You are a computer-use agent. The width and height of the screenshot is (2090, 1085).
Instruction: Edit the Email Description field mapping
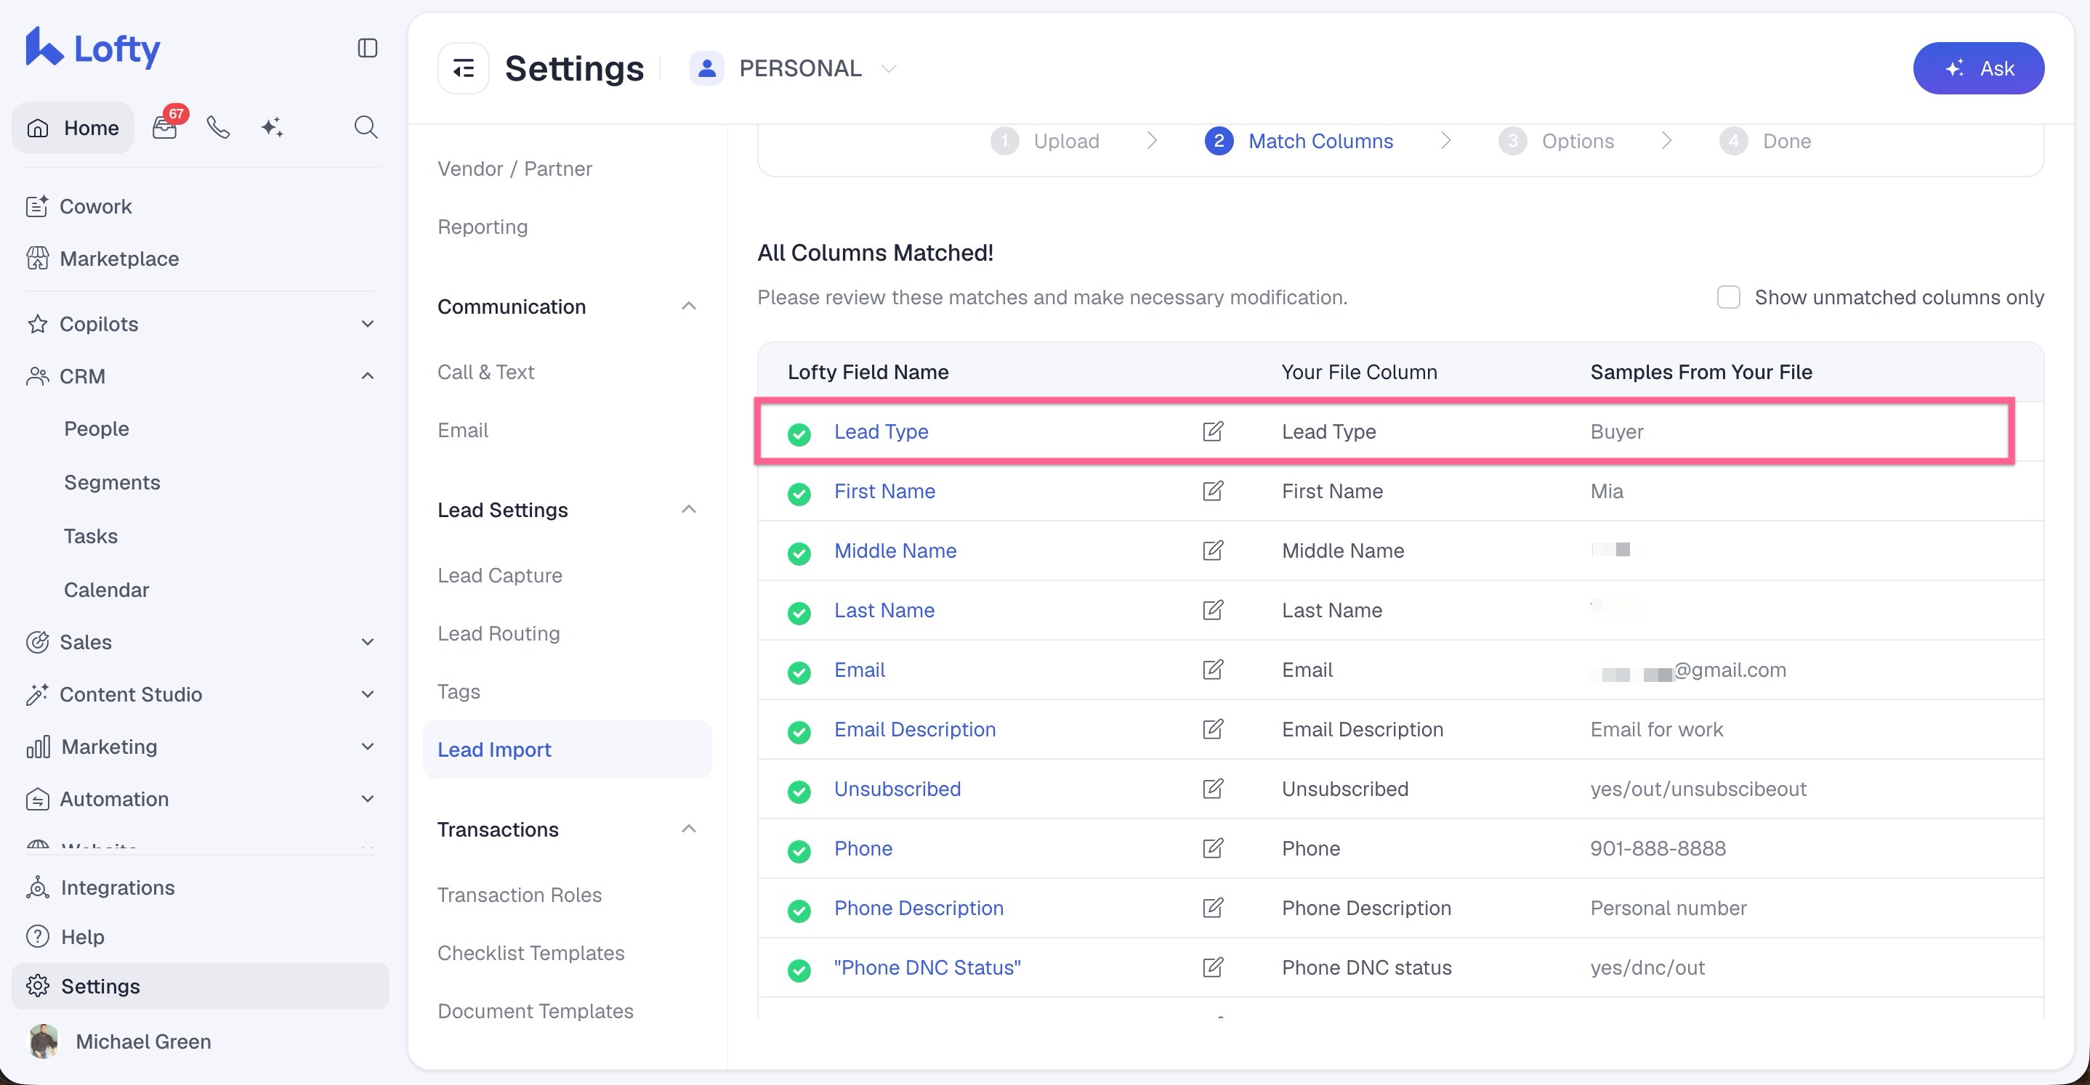pyautogui.click(x=1212, y=729)
